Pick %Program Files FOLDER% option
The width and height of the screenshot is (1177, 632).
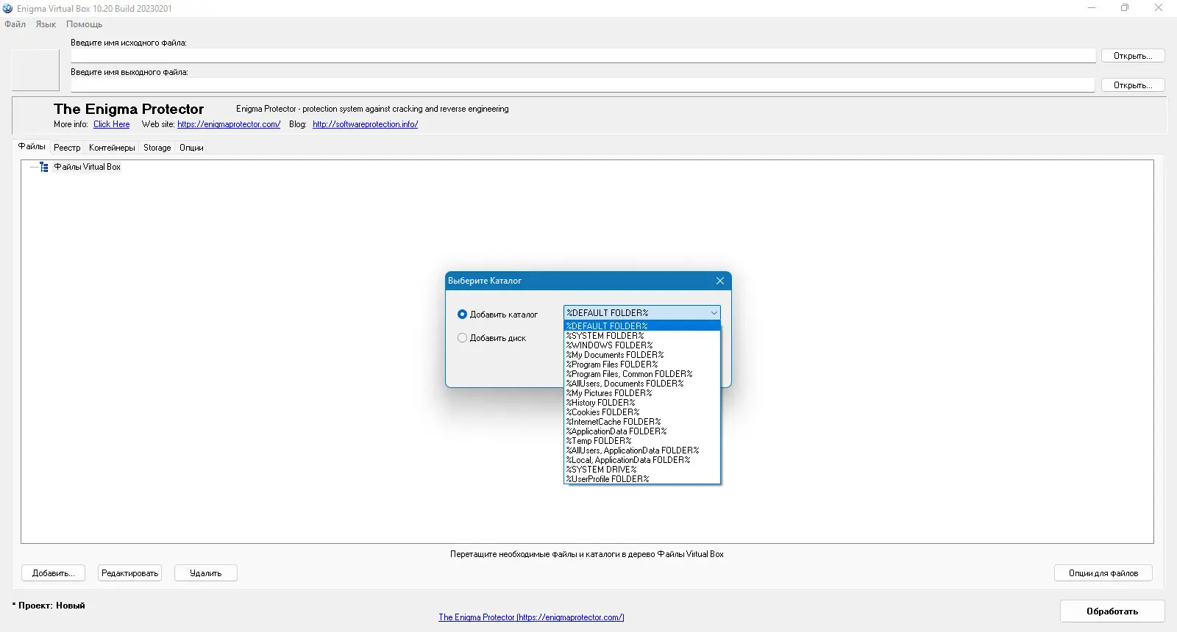[x=641, y=365]
